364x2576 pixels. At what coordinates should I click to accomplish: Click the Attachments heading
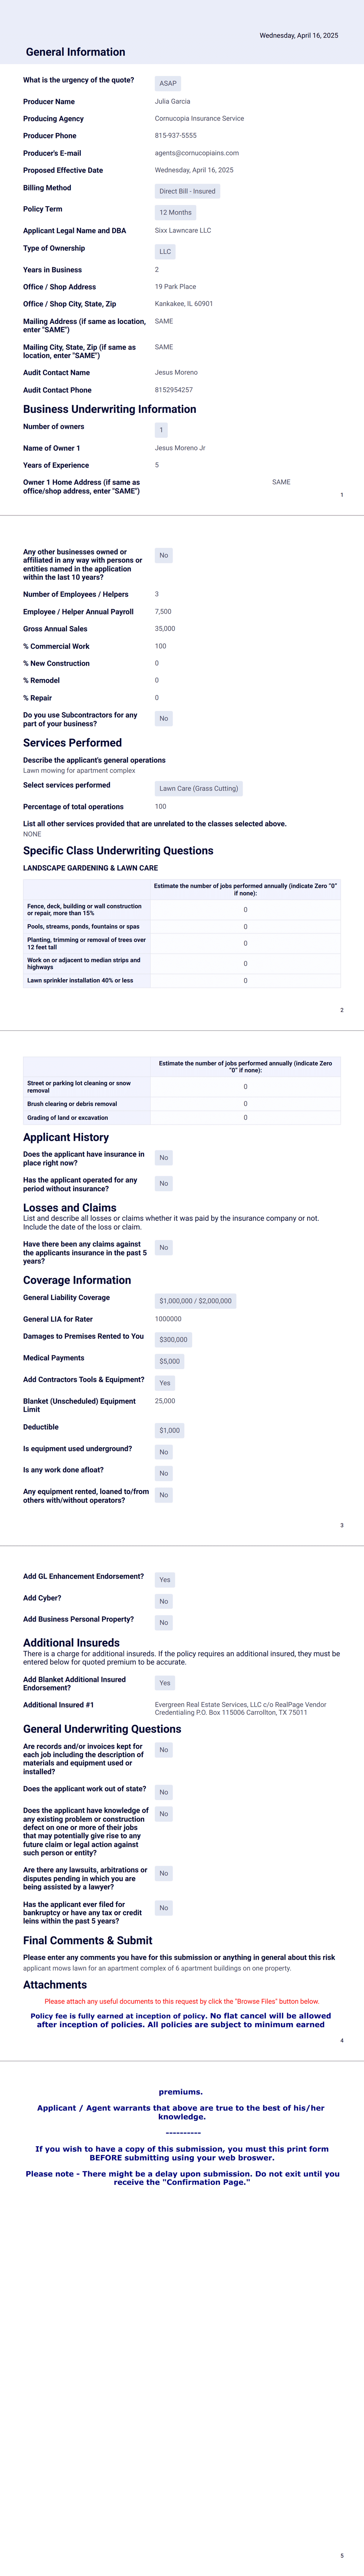tap(55, 1985)
